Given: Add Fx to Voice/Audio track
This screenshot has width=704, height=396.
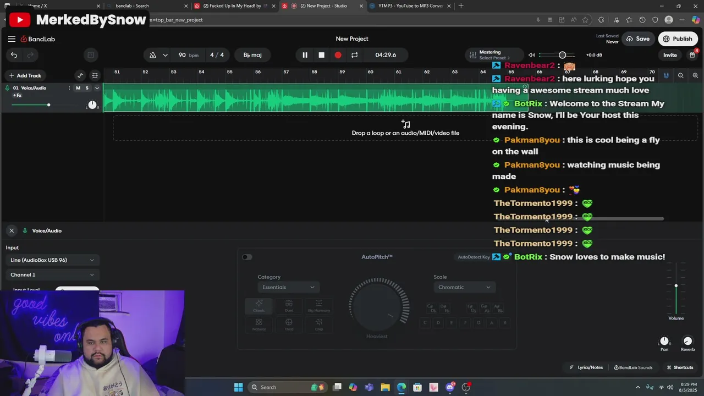Looking at the screenshot, I should (x=17, y=96).
